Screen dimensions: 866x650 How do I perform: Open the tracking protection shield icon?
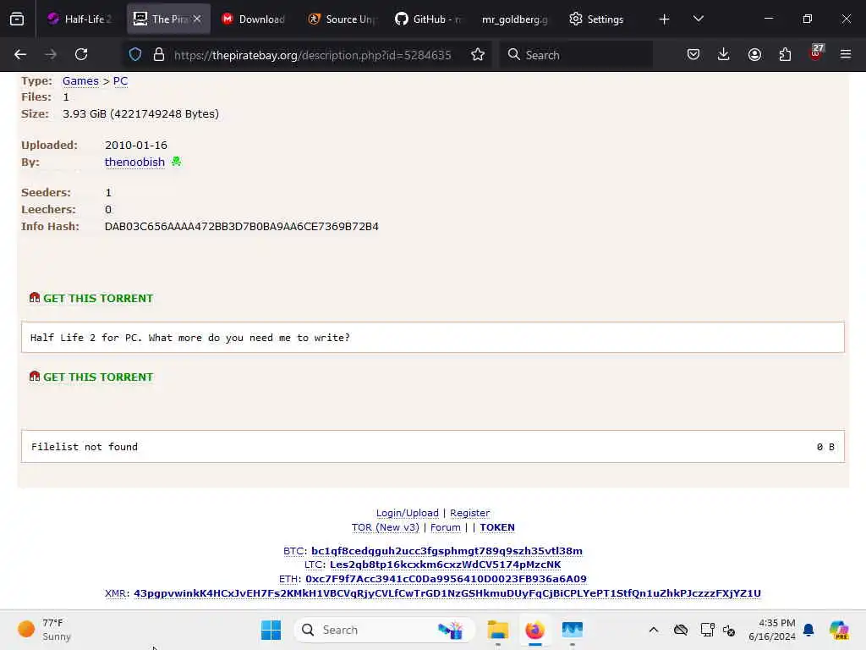pos(135,55)
